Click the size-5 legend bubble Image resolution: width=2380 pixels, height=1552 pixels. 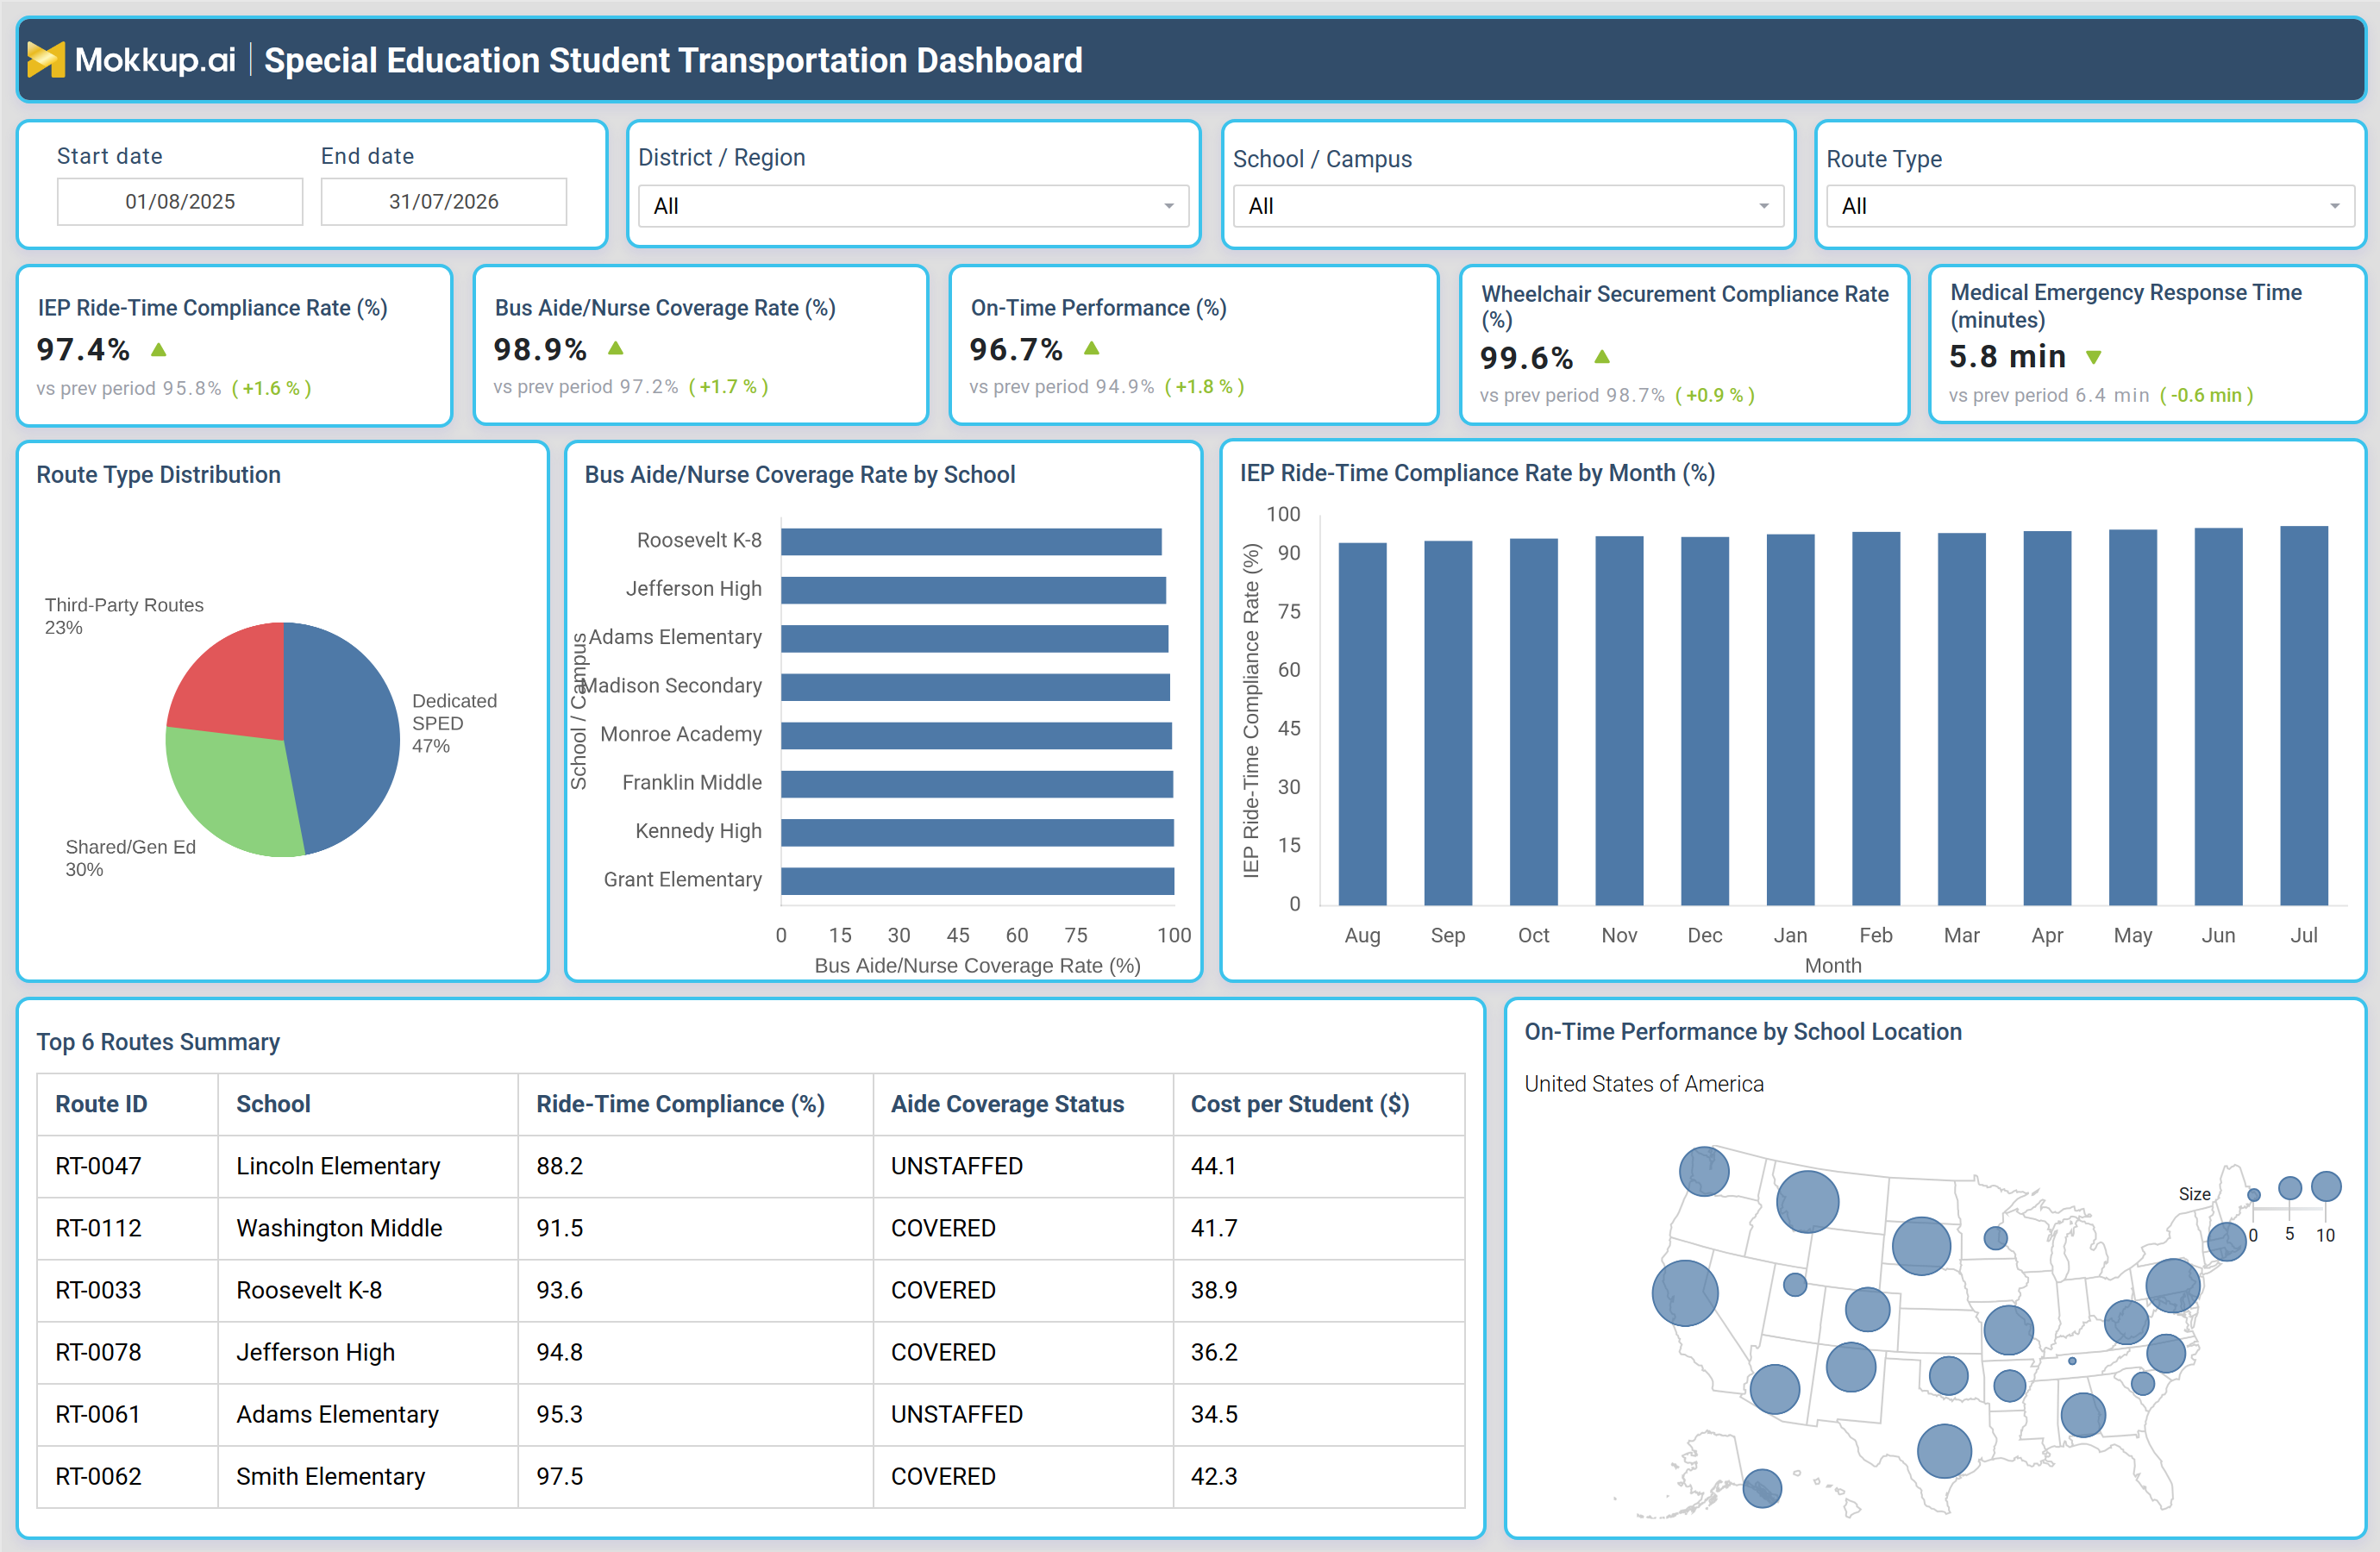[2290, 1188]
